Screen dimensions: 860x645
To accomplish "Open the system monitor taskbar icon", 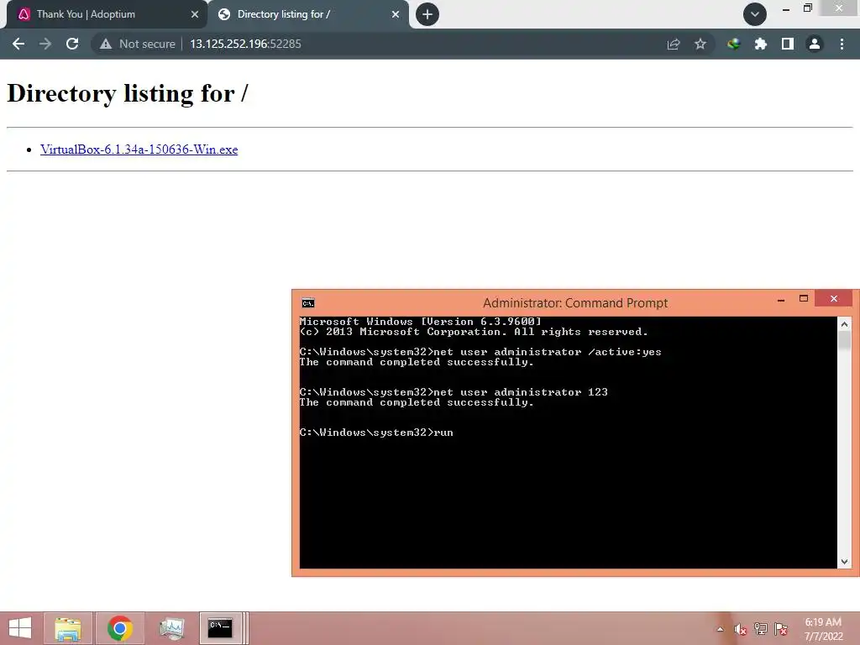I will click(x=171, y=628).
